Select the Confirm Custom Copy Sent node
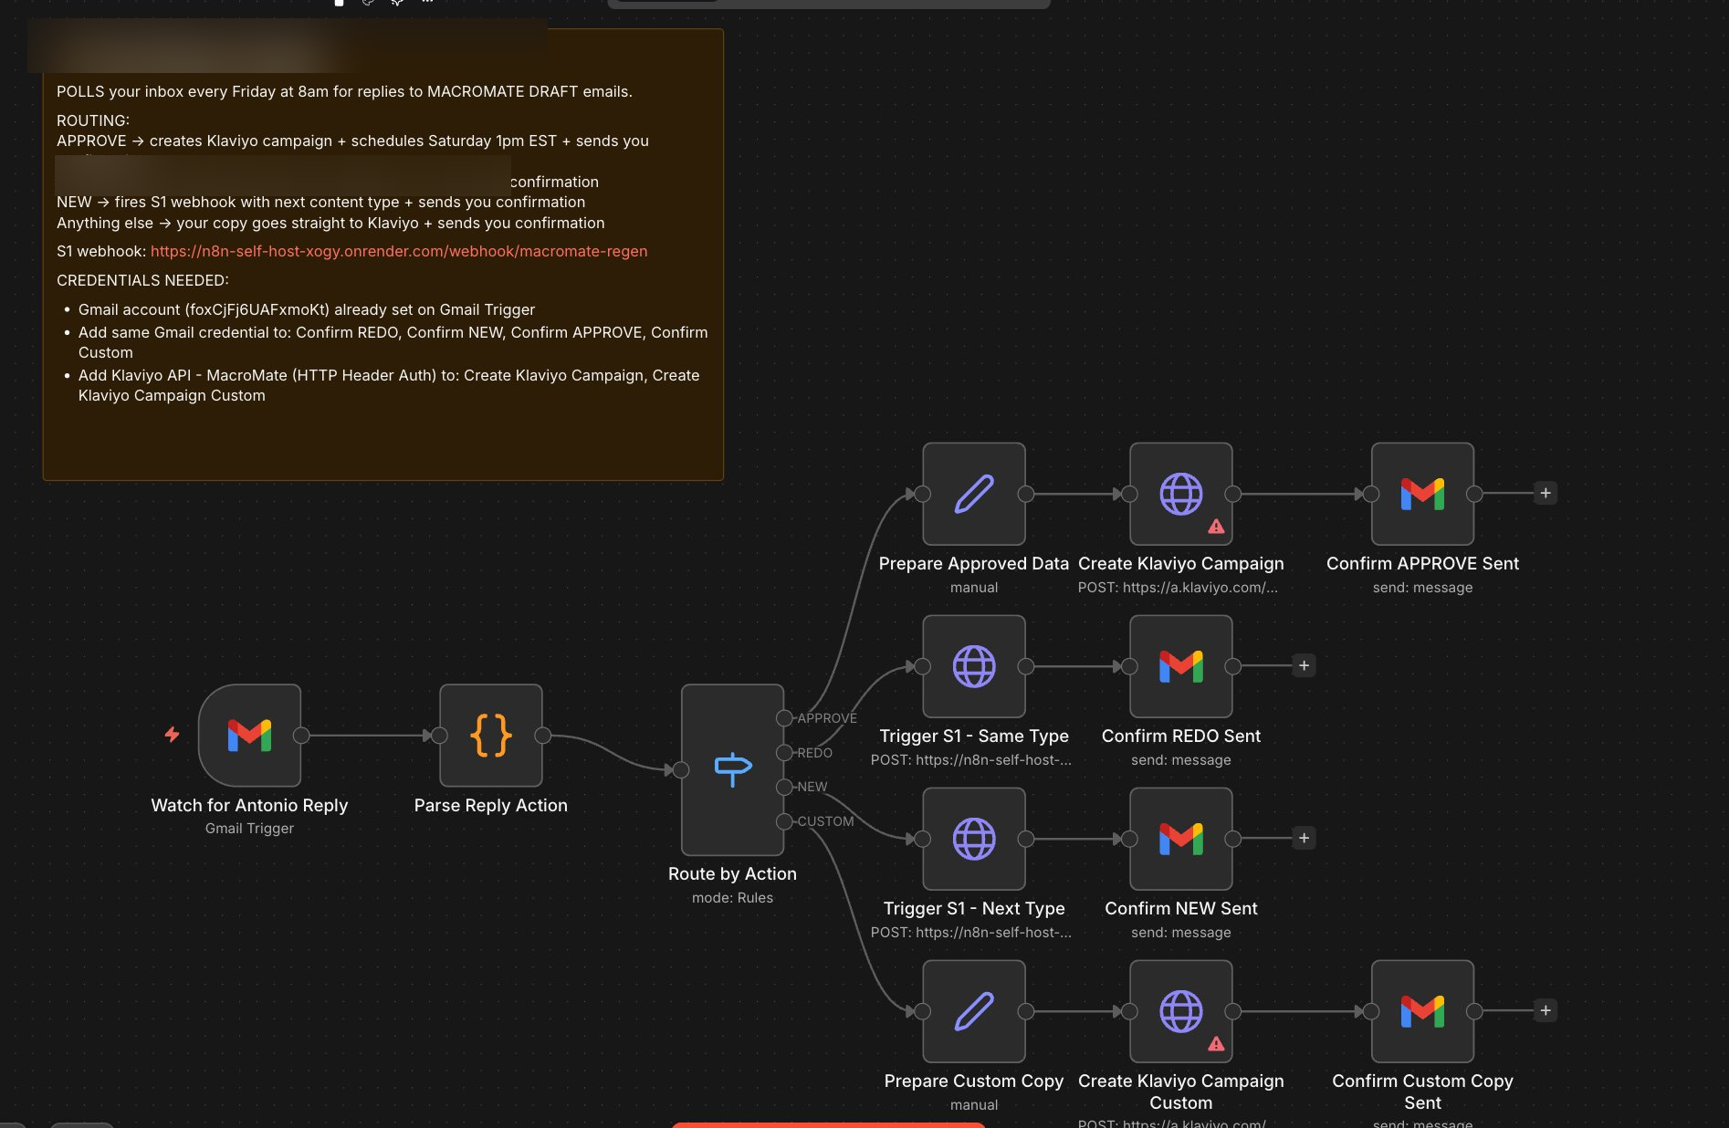The height and width of the screenshot is (1128, 1729). (x=1422, y=1011)
